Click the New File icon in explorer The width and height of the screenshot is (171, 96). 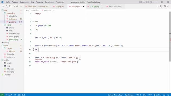[x=7, y=6]
